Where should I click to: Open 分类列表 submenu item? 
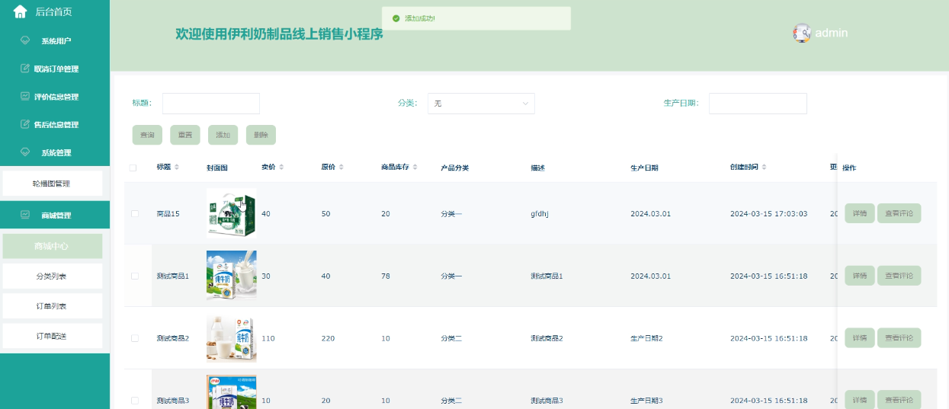point(53,276)
